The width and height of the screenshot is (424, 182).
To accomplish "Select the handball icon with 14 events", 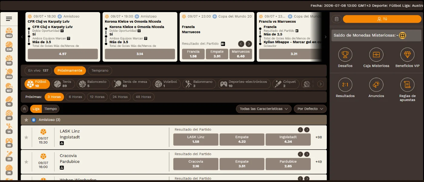I will (9, 129).
